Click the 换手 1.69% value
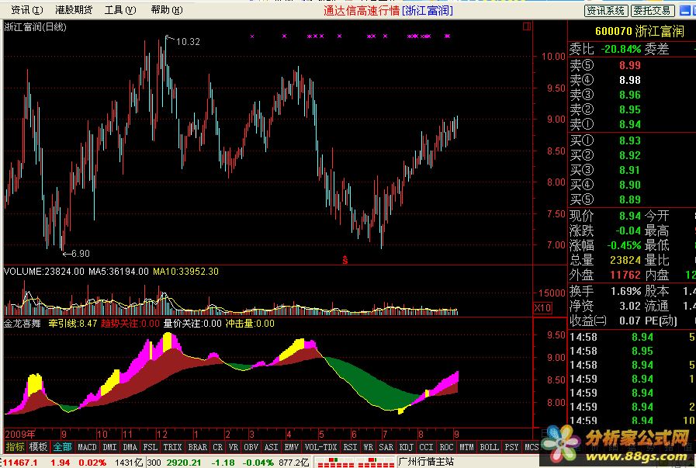This screenshot has width=696, height=468. coord(626,291)
